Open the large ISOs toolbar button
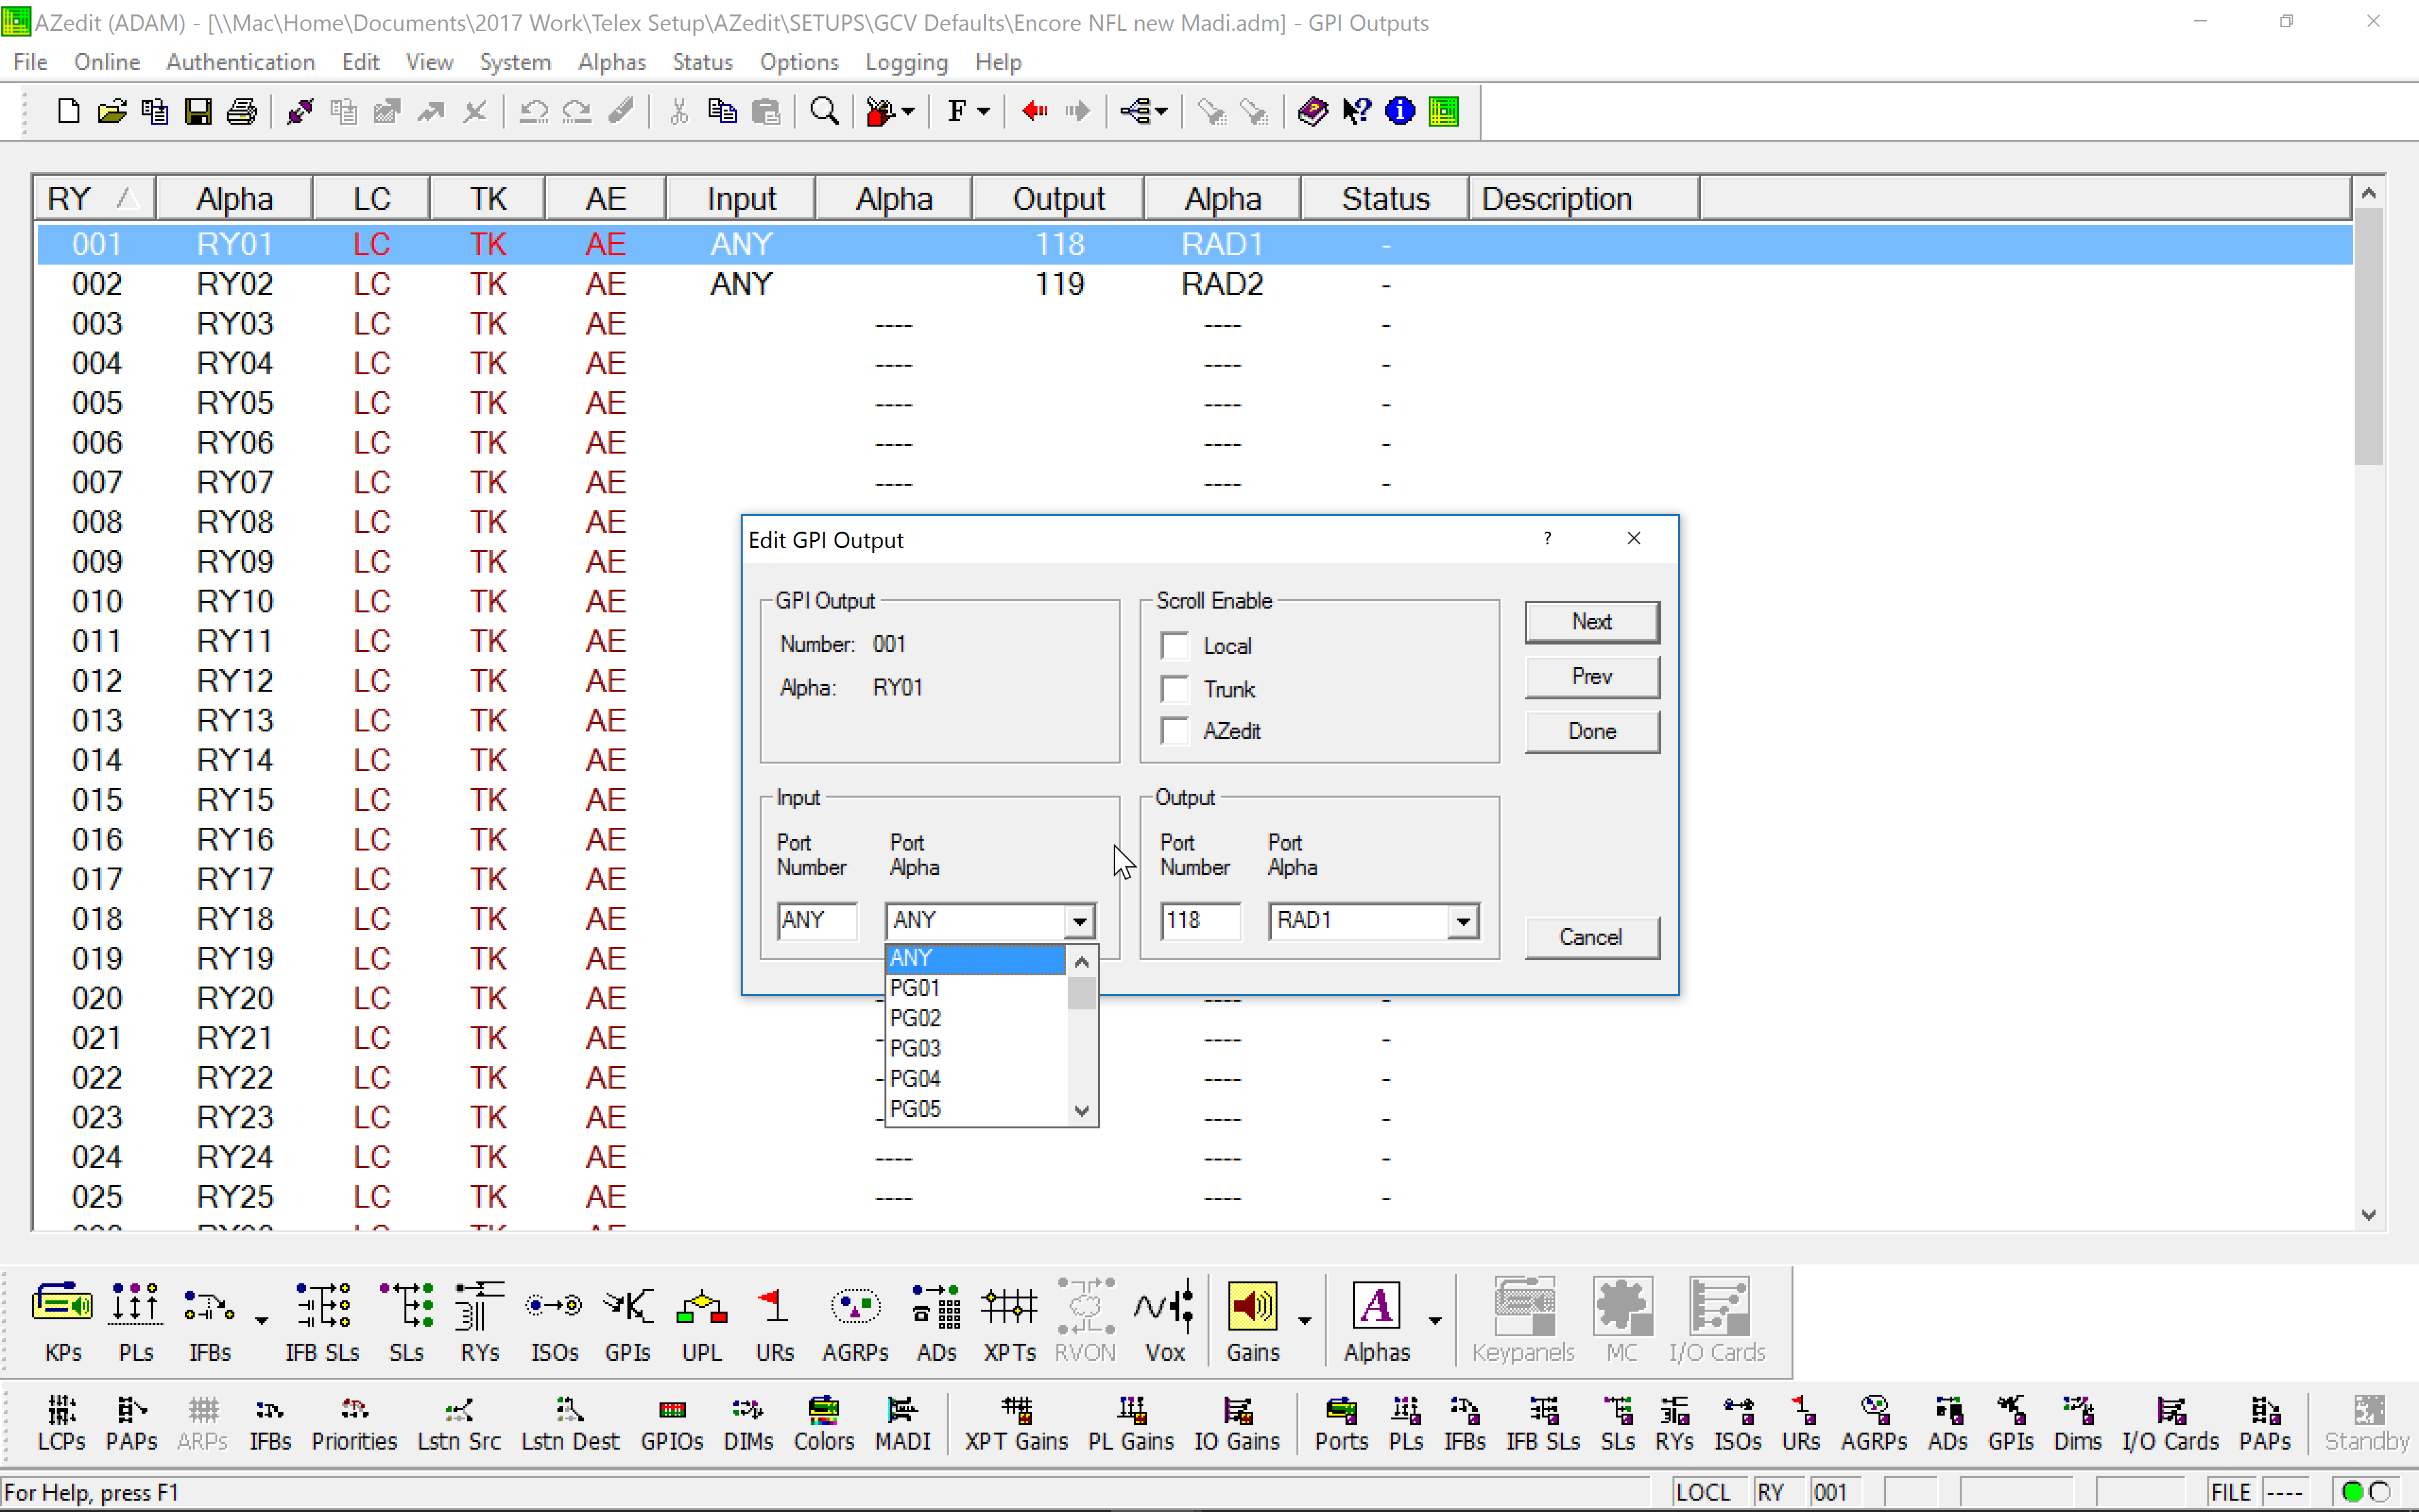 tap(554, 1322)
